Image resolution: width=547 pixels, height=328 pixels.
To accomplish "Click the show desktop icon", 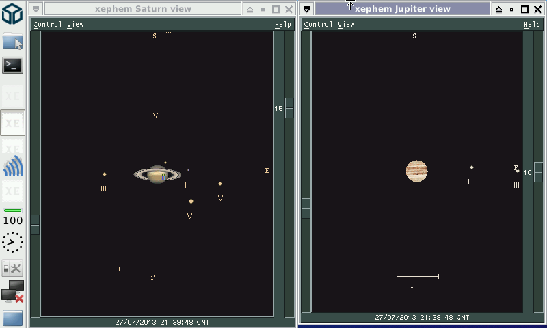I will [x=12, y=318].
